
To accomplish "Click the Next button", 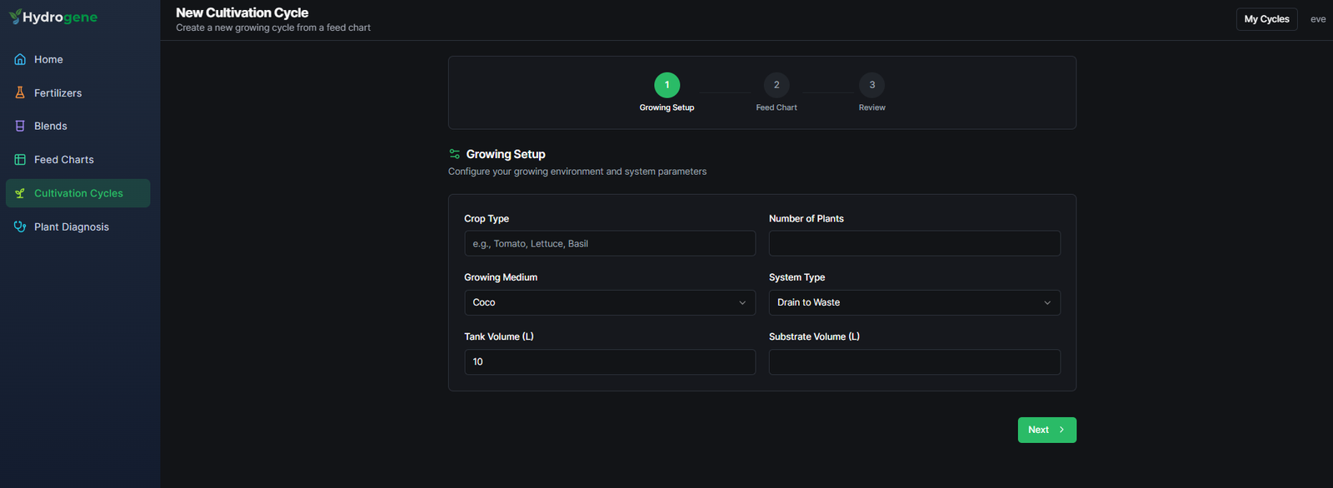I will point(1047,430).
